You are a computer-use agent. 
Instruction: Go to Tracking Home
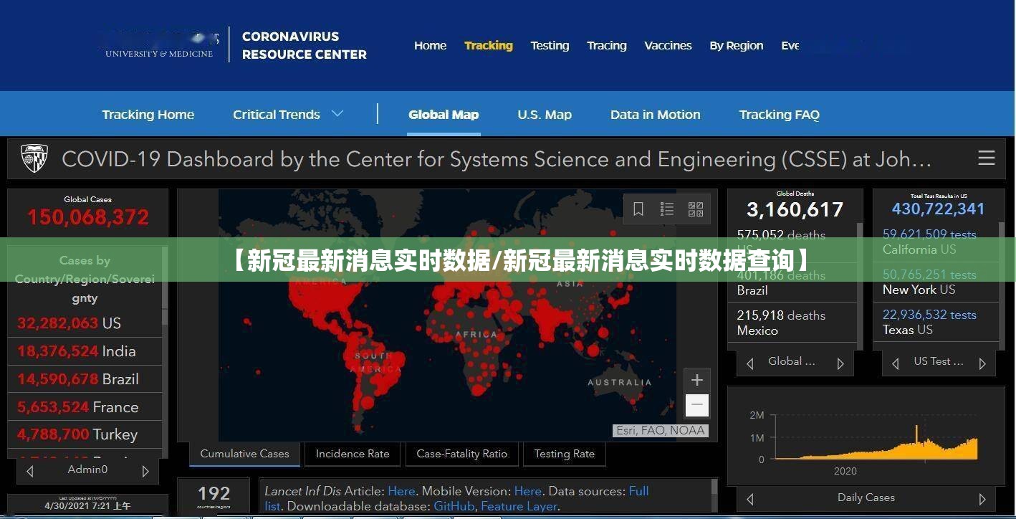pos(148,114)
